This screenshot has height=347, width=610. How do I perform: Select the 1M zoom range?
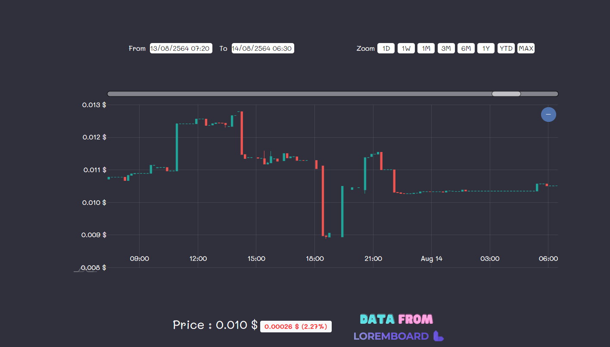point(426,49)
